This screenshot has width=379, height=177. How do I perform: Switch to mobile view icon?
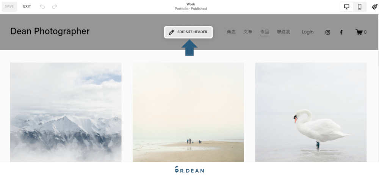[x=360, y=7]
